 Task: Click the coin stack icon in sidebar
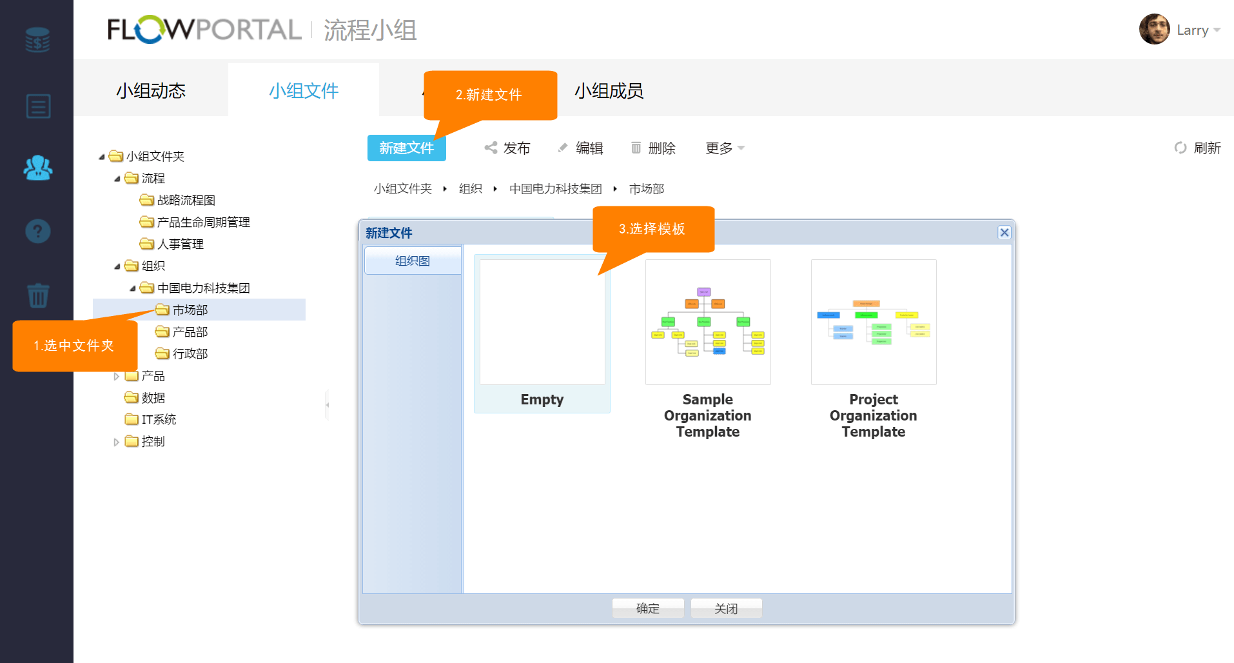37,40
